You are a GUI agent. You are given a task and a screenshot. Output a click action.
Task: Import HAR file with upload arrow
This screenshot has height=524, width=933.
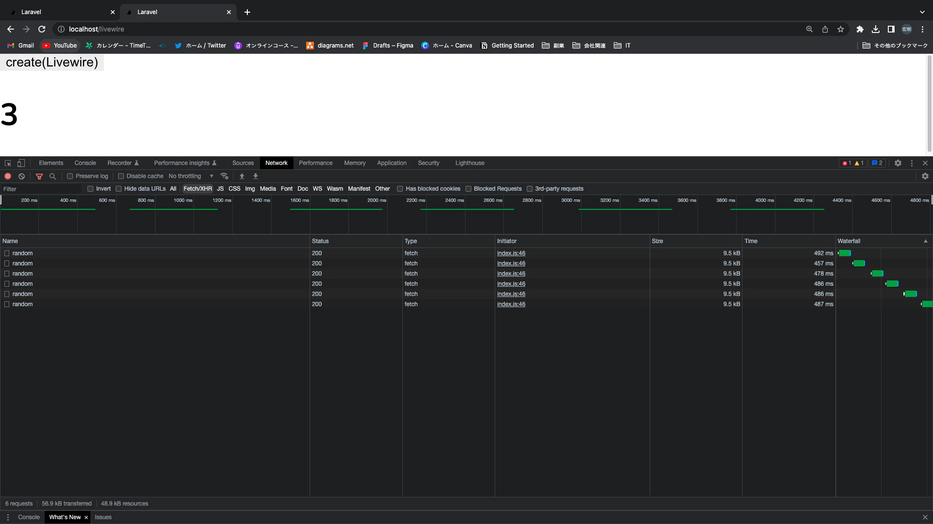(242, 176)
